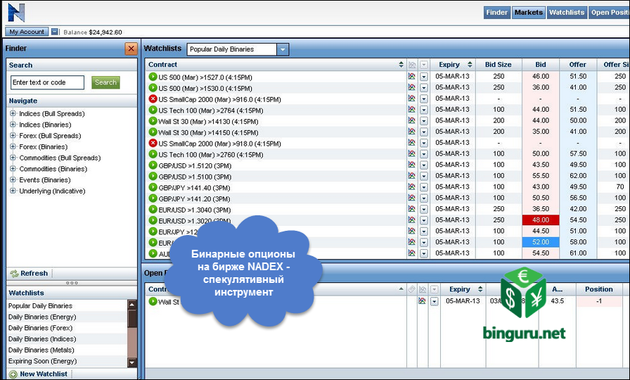The image size is (630, 380).
Task: Click Bid 46.00 for US 500 >1527.0
Action: click(541, 77)
